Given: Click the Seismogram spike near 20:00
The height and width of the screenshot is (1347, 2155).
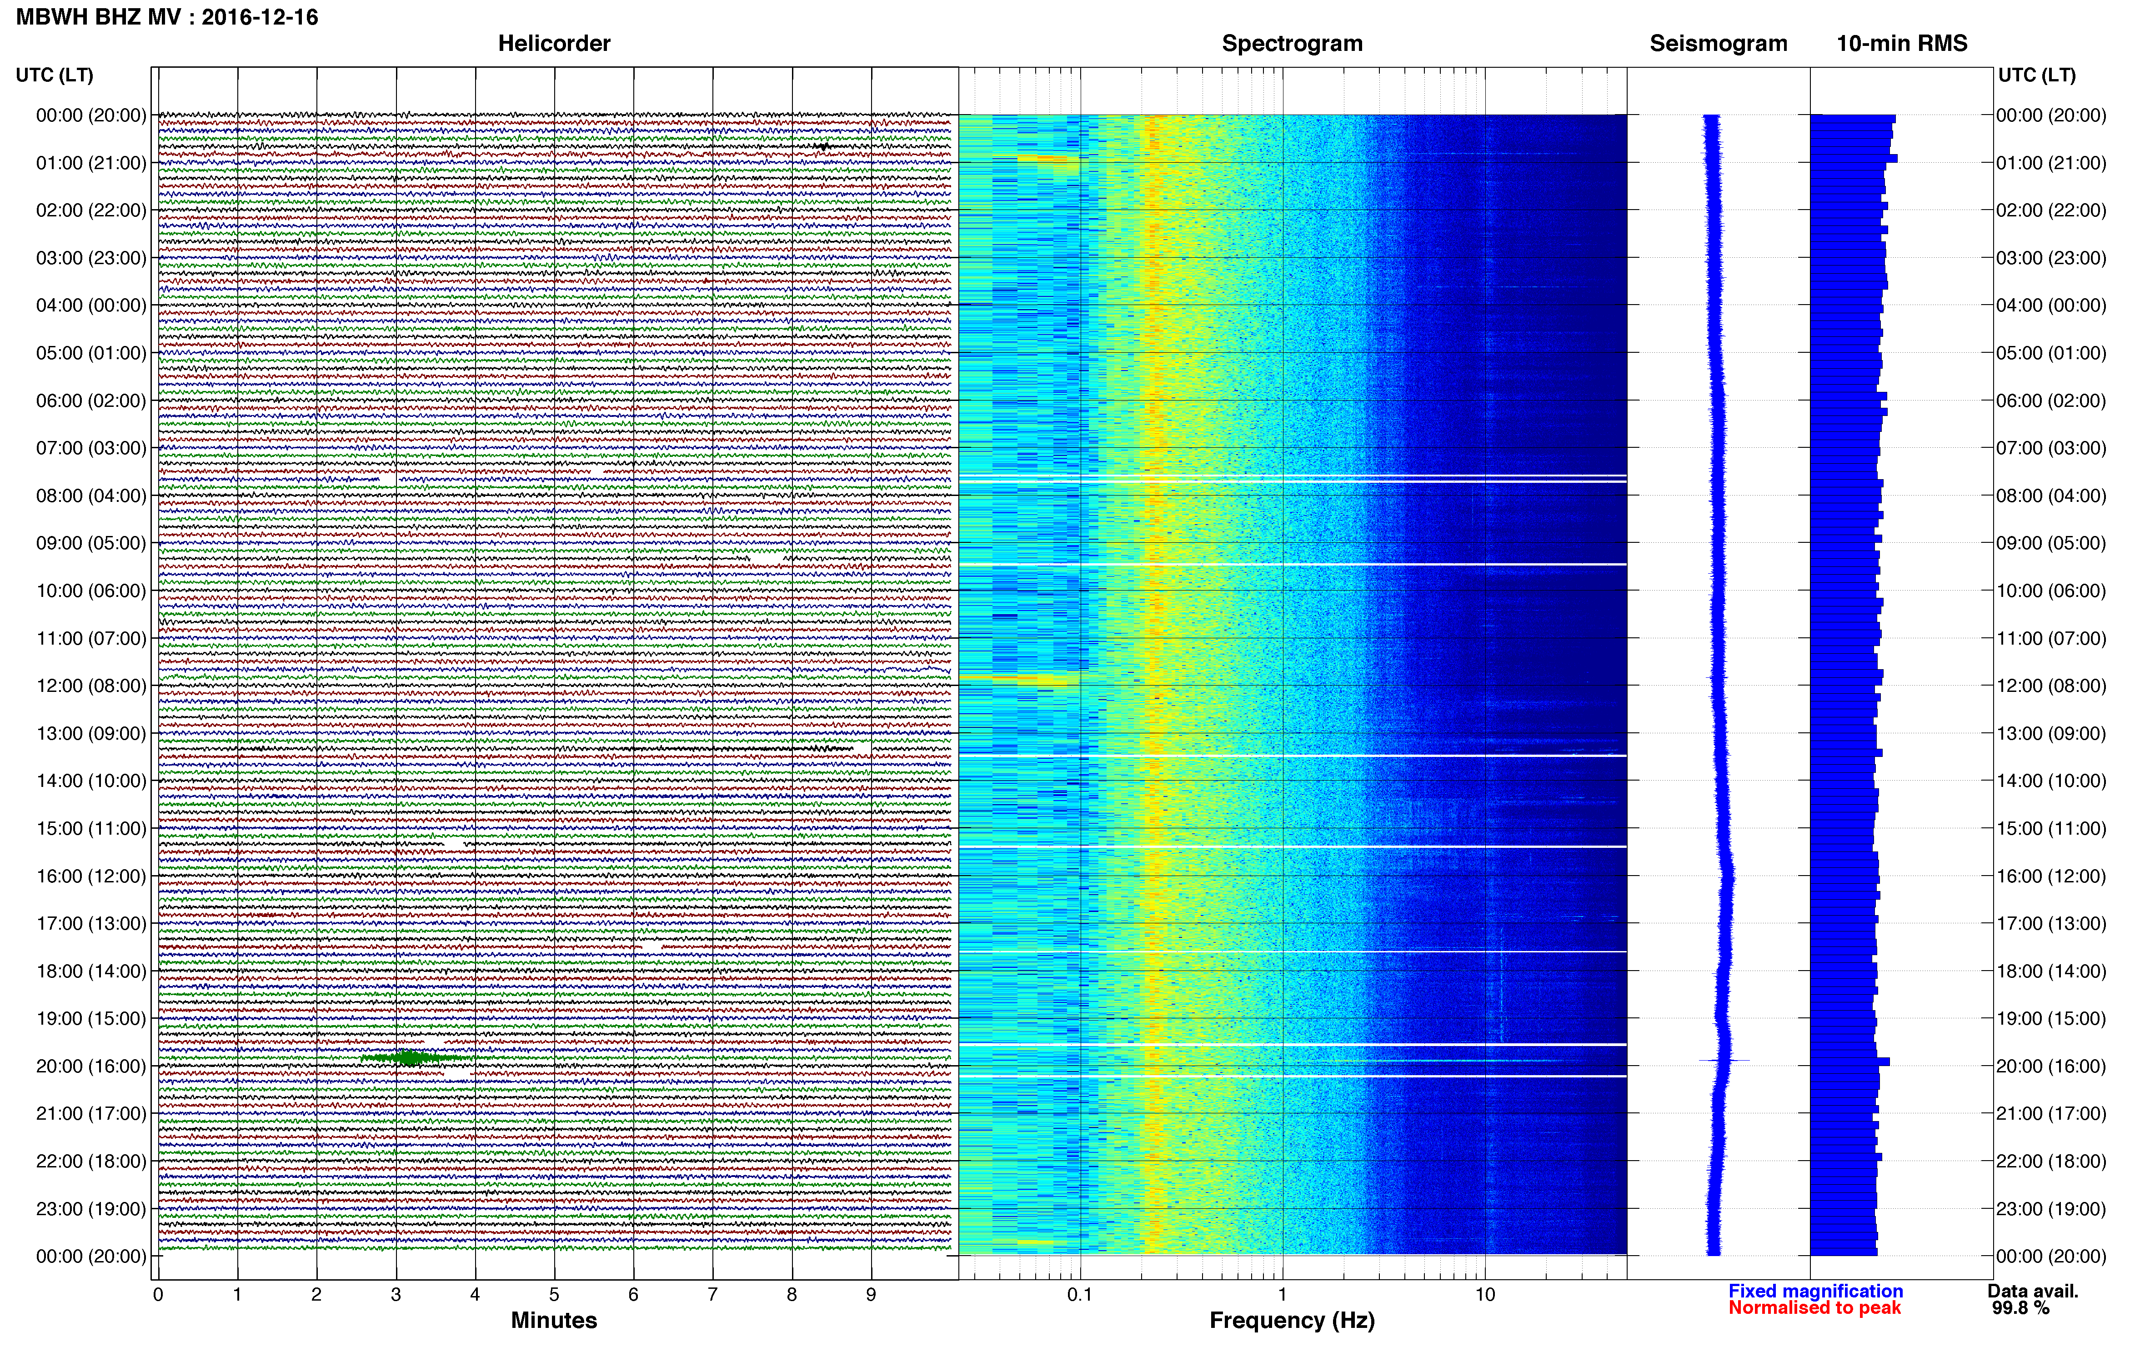Looking at the screenshot, I should click(1725, 1060).
